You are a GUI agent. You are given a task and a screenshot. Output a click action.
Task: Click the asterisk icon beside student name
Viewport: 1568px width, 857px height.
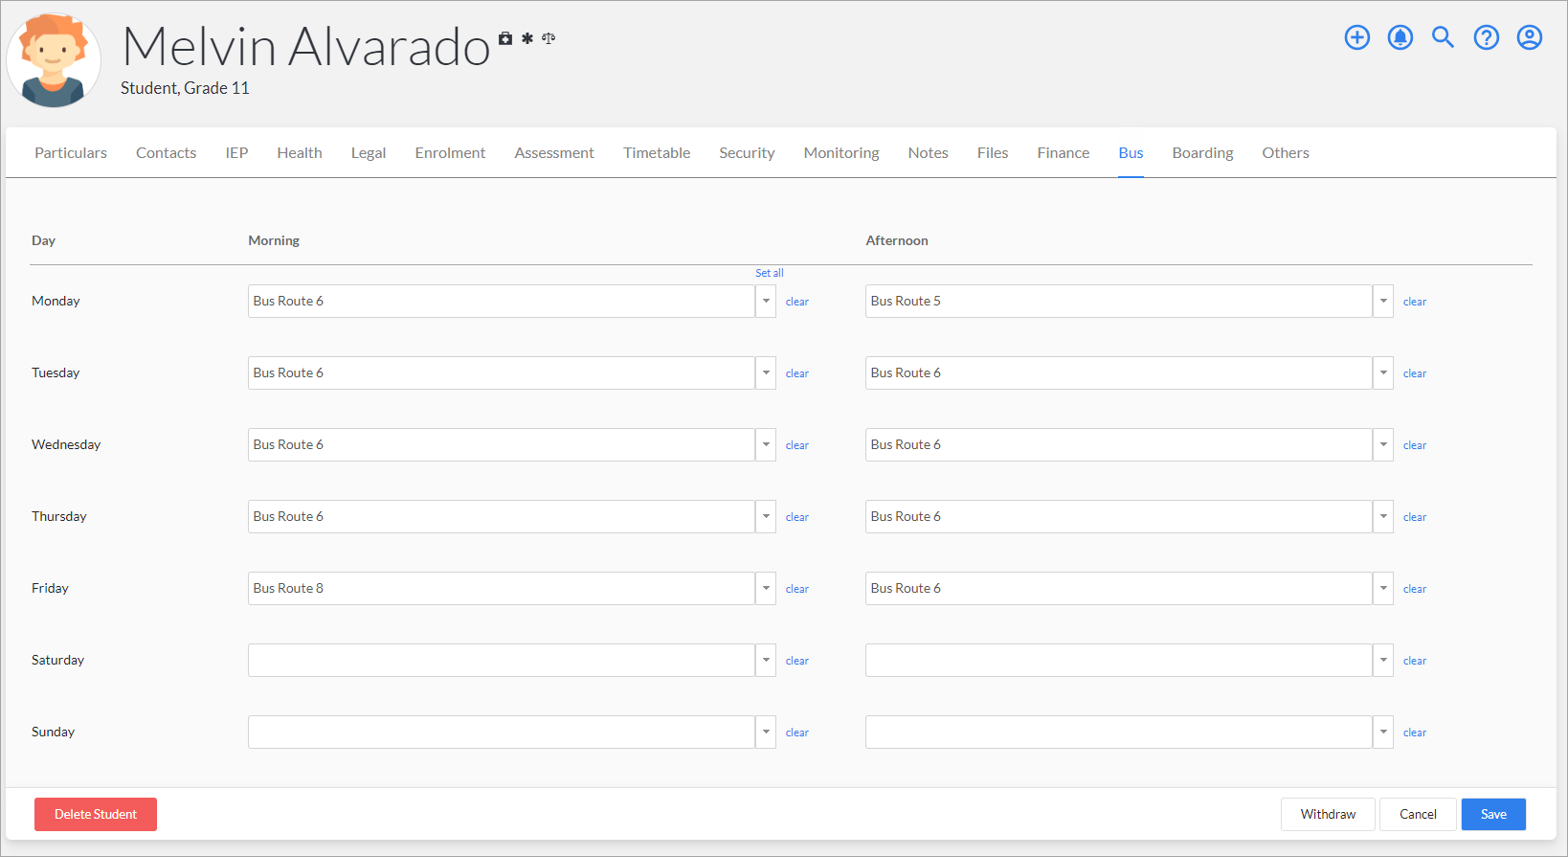[x=527, y=38]
